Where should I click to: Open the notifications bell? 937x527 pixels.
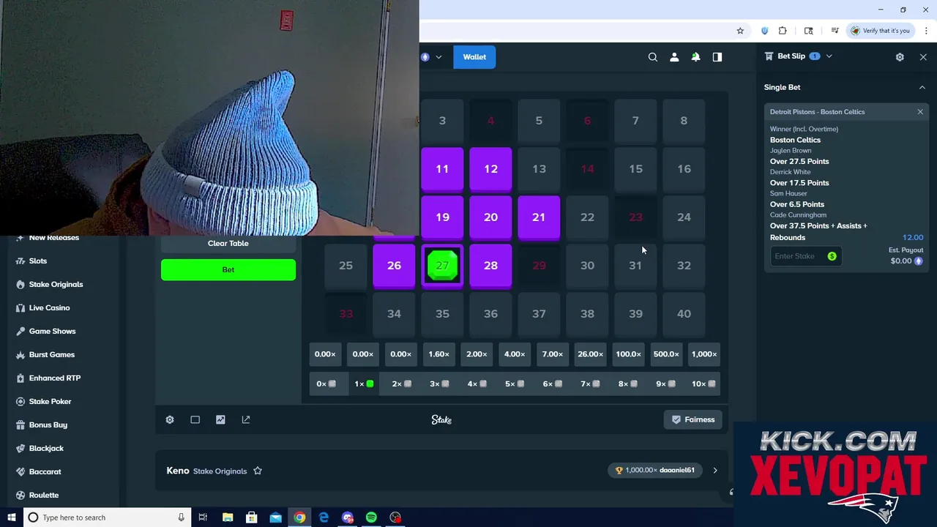point(695,57)
